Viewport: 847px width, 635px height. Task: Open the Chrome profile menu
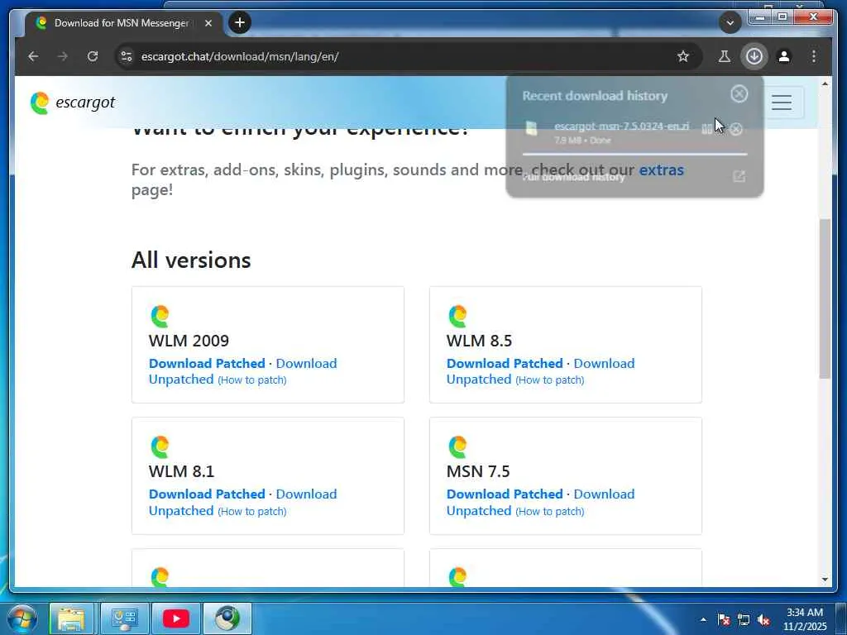pyautogui.click(x=784, y=56)
